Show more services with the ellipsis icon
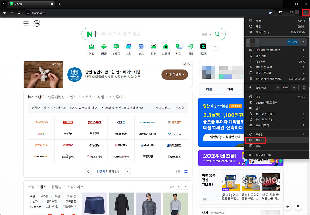Viewport: 310px width, 215px height. [216, 46]
